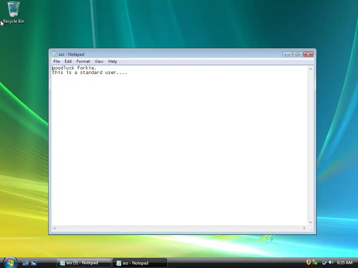Click horizontal scrollbar left arrow
Viewport: 358px width, 268px height.
(x=54, y=228)
